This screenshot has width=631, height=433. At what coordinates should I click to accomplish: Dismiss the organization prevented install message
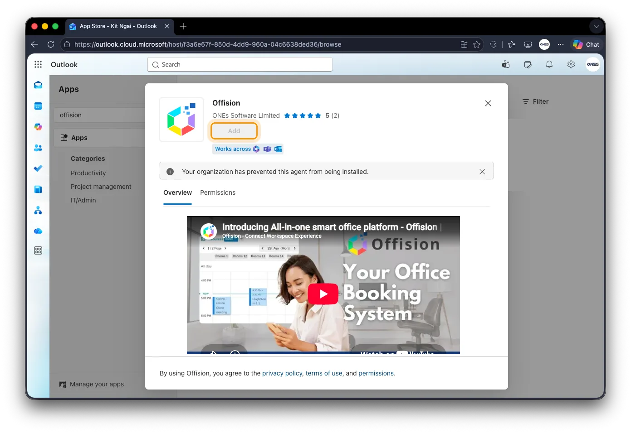tap(482, 172)
